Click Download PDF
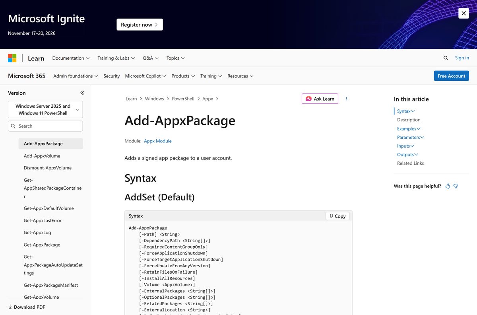 coord(27,307)
